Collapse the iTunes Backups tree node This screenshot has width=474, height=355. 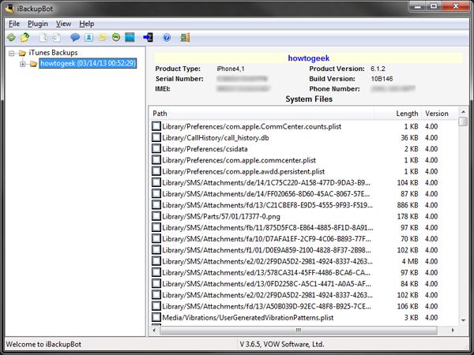tap(12, 53)
